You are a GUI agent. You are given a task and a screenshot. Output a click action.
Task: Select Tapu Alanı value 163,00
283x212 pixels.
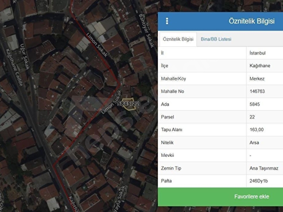(x=256, y=129)
